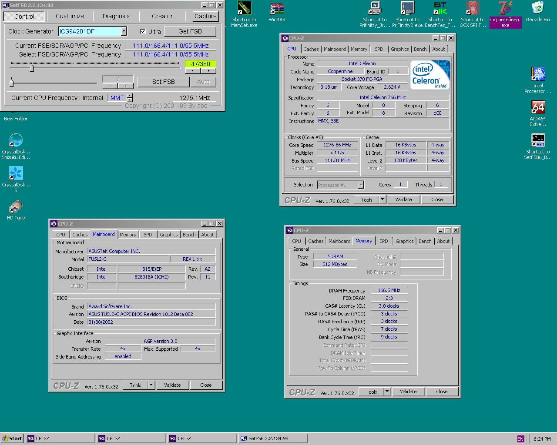Open the Recycle Bin icon
Image resolution: width=557 pixels, height=445 pixels.
coord(538,12)
